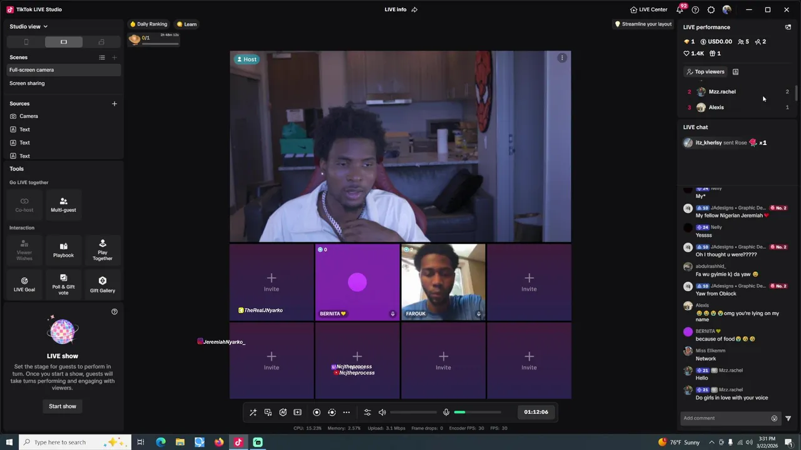This screenshot has height=450, width=801.
Task: Open the emoji picker in comment box
Action: tap(774, 419)
